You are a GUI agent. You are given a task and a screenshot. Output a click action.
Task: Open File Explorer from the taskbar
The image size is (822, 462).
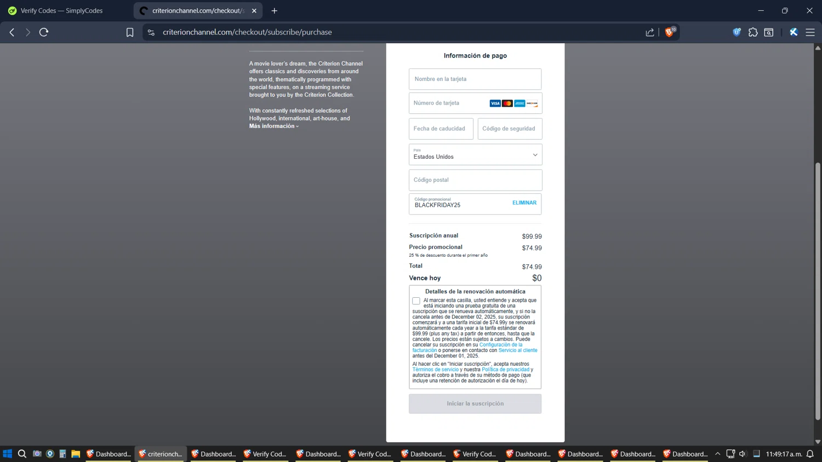pos(76,454)
